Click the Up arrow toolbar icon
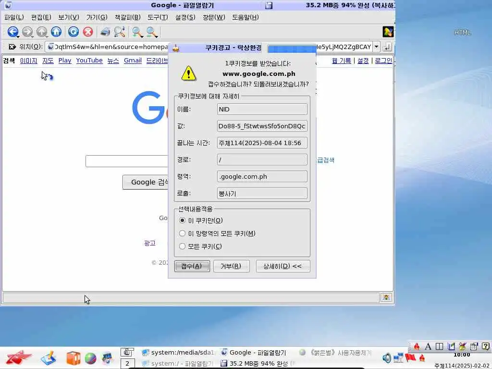 point(42,32)
